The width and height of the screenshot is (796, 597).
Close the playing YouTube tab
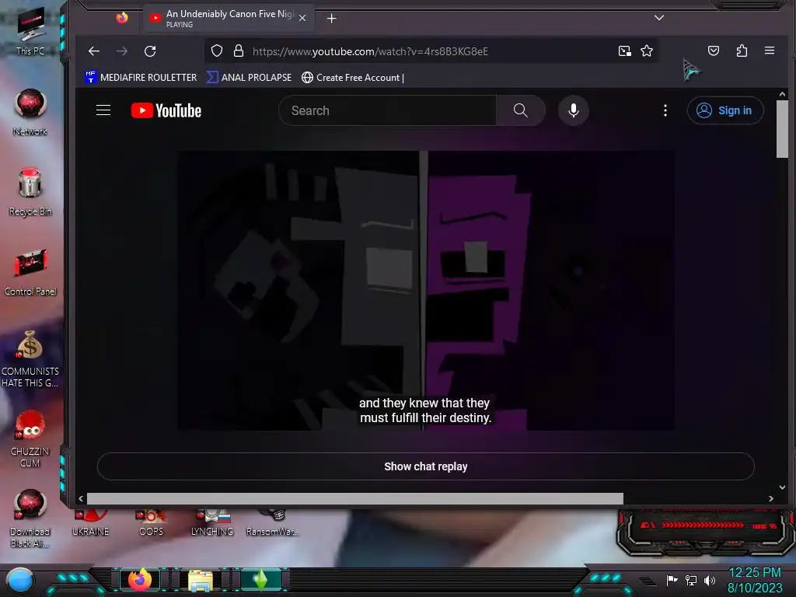[302, 18]
